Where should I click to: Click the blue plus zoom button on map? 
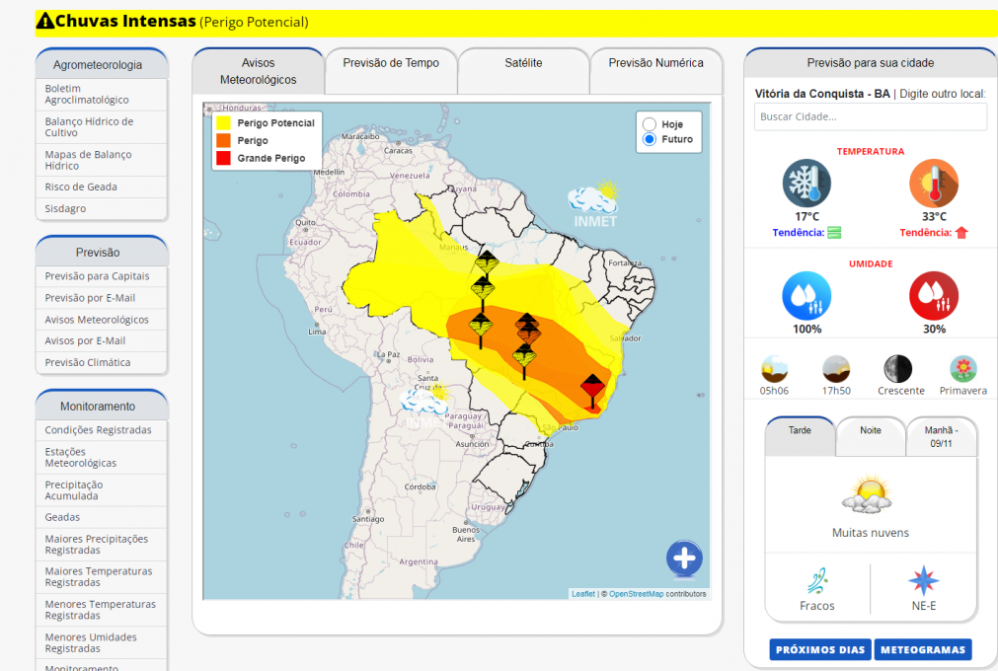pos(684,559)
